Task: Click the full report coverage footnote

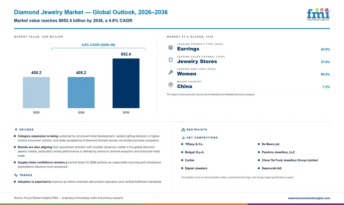Action: [211, 95]
